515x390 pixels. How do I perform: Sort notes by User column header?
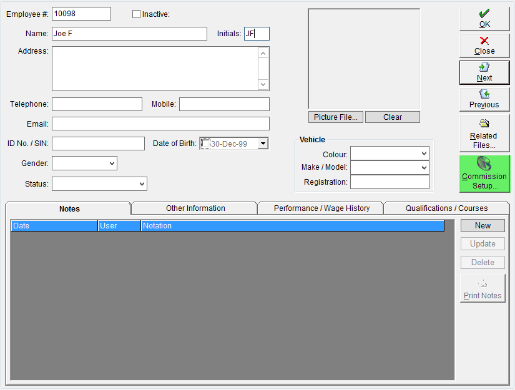pos(120,226)
